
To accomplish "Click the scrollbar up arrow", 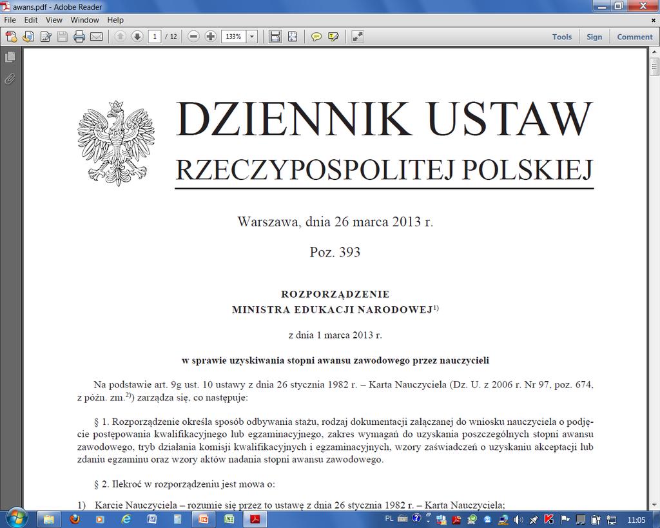I will tap(654, 53).
